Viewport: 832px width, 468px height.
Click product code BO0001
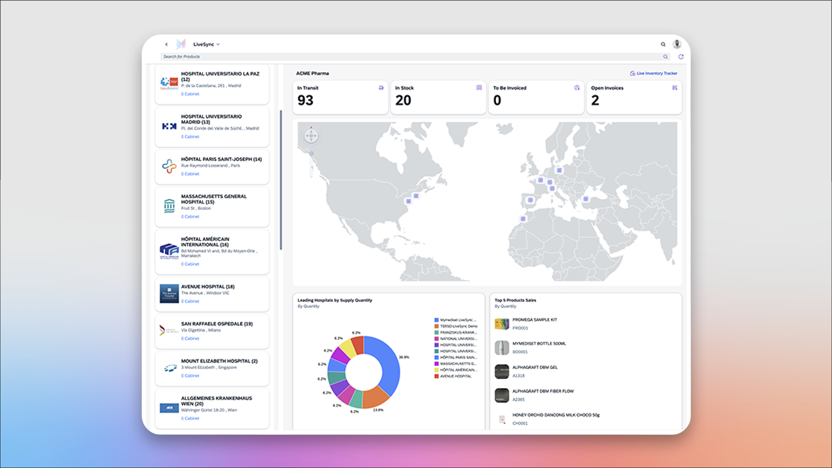coord(521,352)
